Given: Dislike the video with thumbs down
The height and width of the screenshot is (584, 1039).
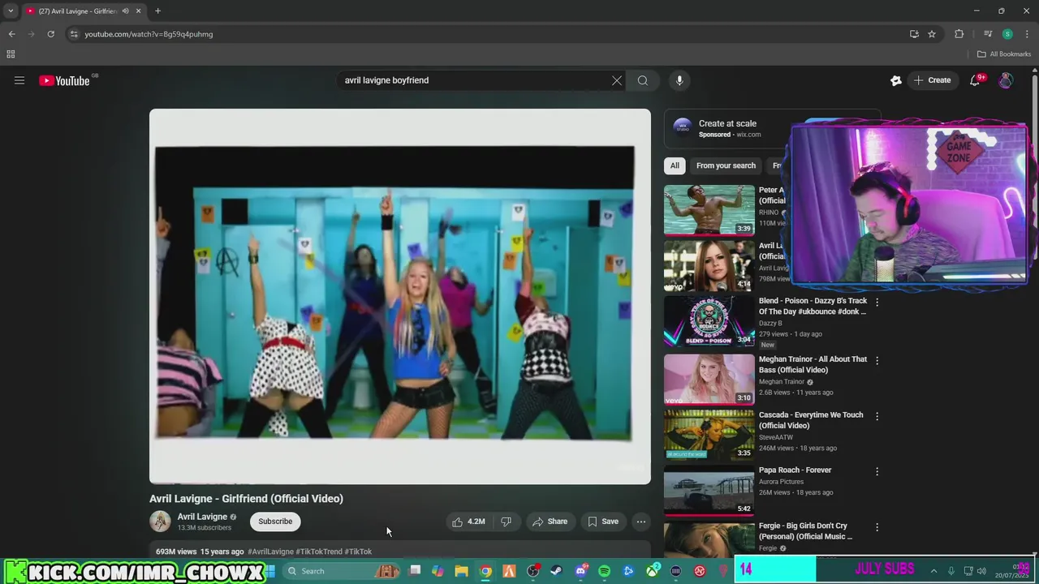Looking at the screenshot, I should (506, 522).
